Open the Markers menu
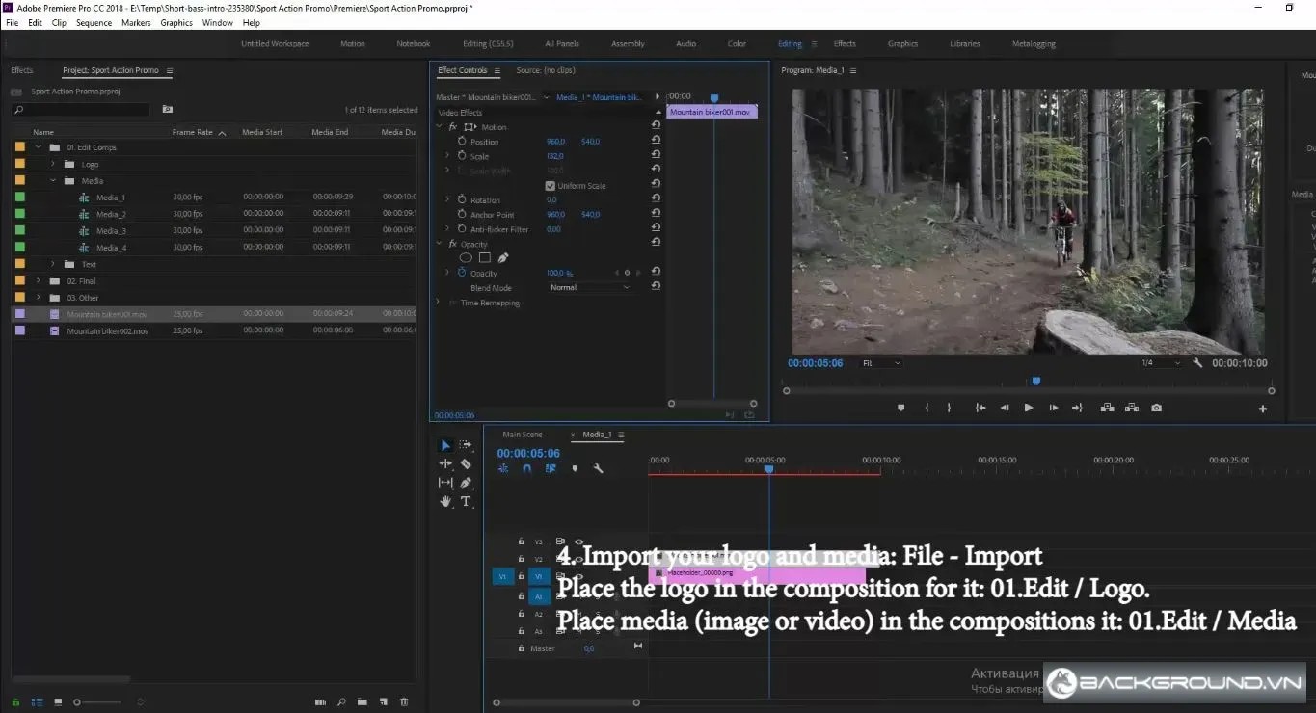Image resolution: width=1316 pixels, height=713 pixels. pos(136,22)
